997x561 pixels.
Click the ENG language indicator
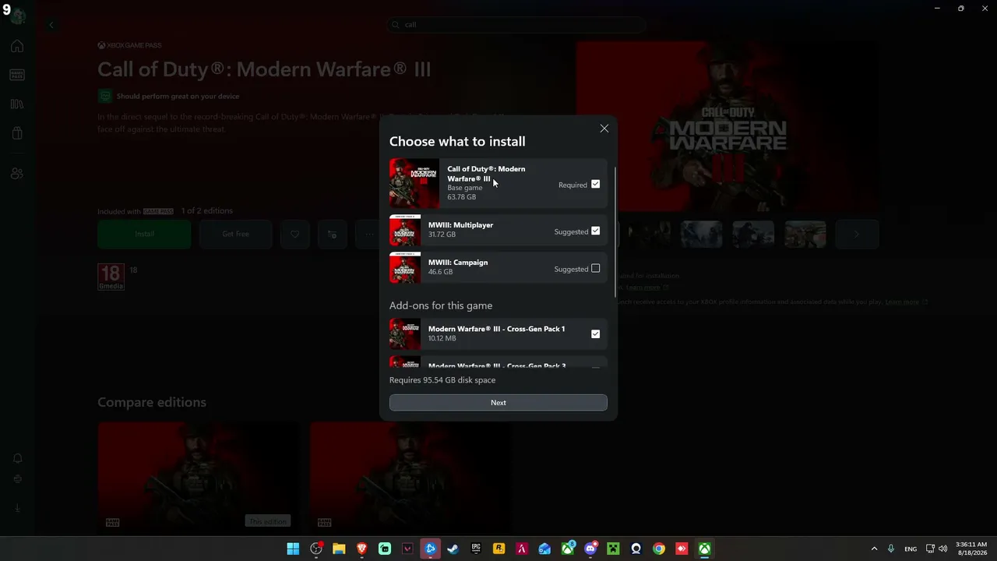[910, 549]
